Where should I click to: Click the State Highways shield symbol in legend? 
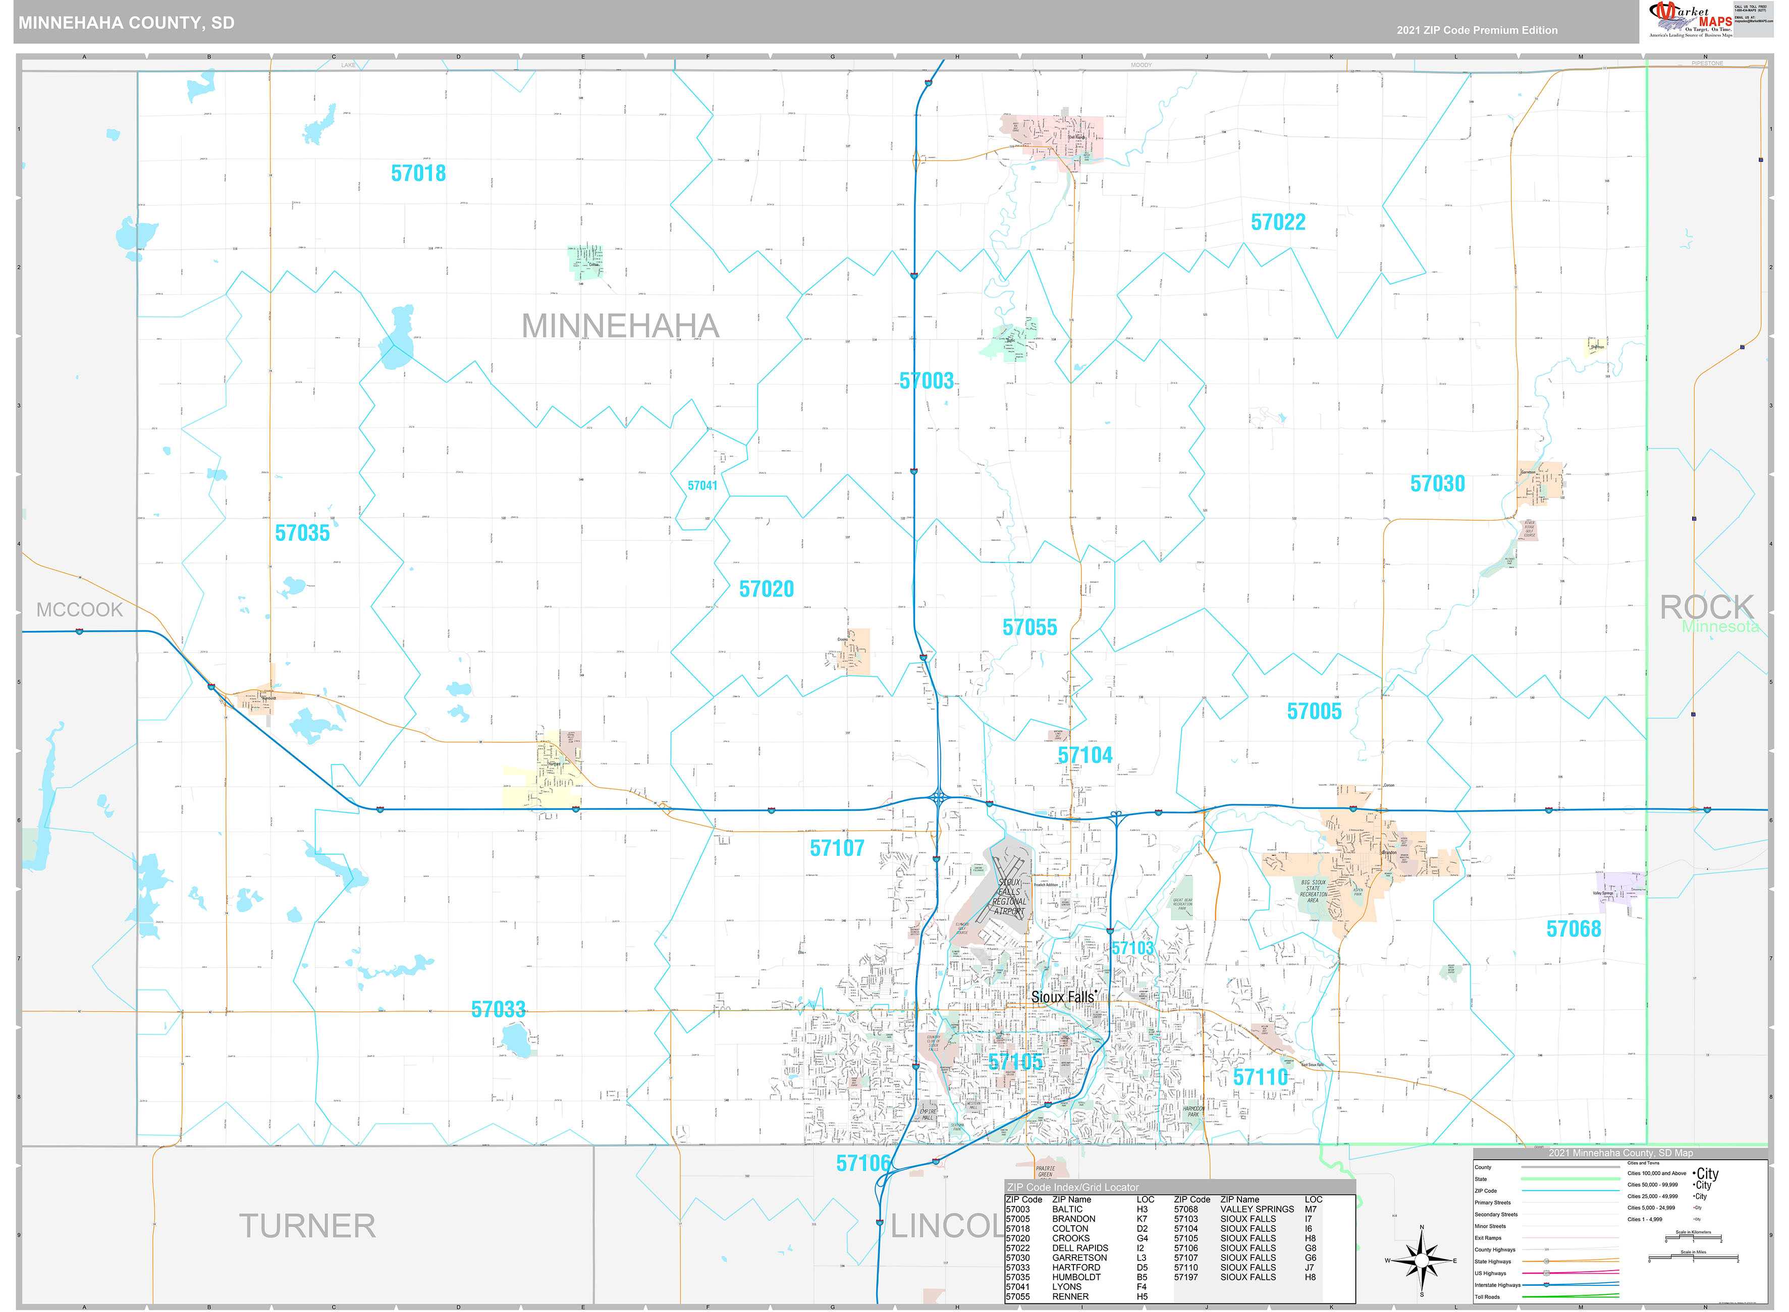[x=1547, y=1261]
